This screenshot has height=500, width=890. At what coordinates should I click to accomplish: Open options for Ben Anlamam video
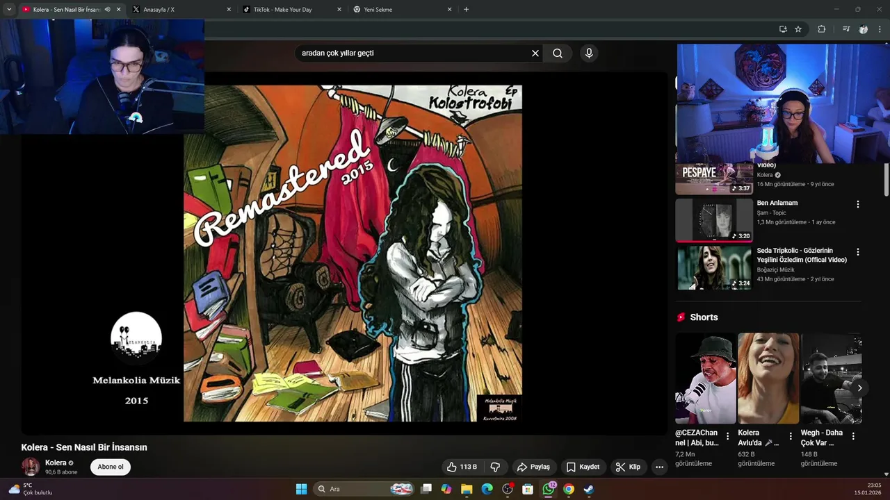pos(857,204)
